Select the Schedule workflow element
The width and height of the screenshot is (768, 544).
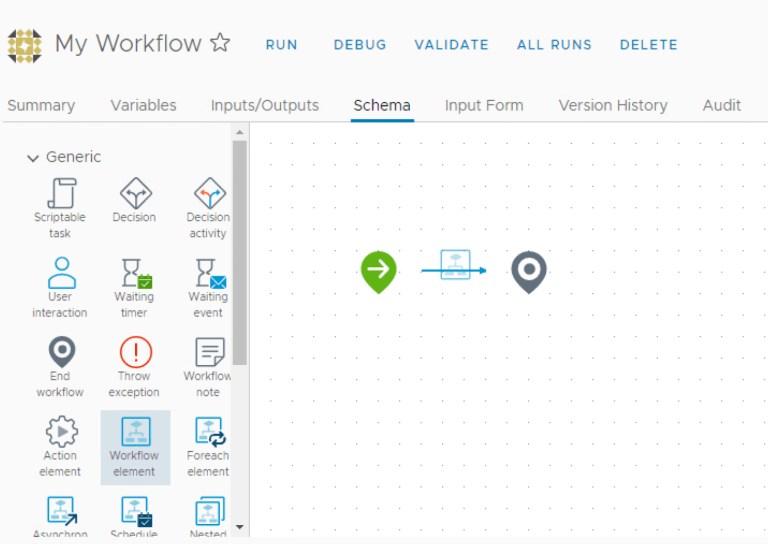click(134, 516)
